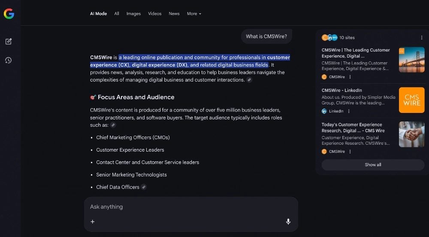
Task: Switch to the All tab
Action: point(117,14)
